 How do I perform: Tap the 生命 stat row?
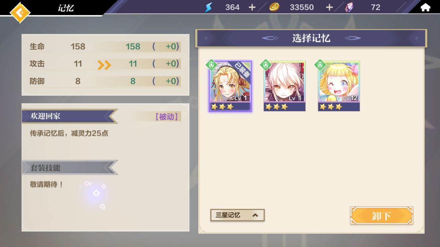point(105,47)
